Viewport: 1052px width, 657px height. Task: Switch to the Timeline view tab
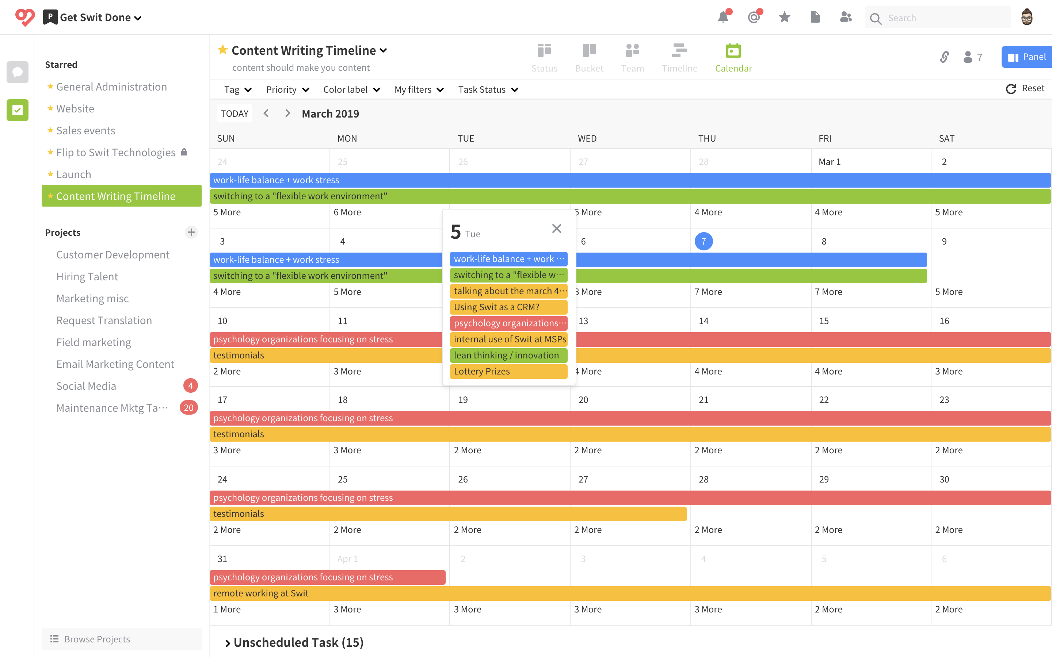click(x=679, y=57)
